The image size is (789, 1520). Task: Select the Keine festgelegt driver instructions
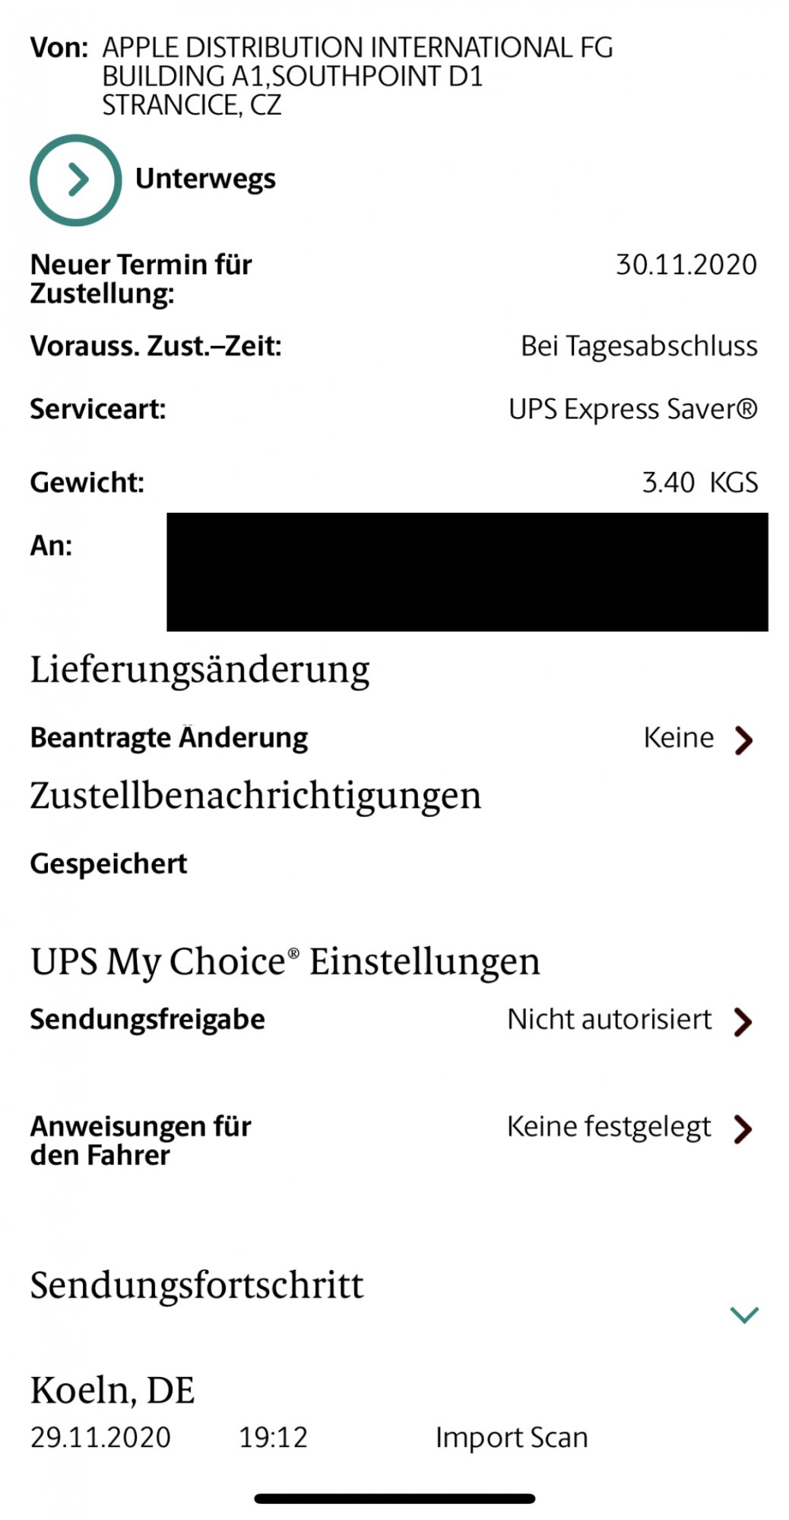[x=610, y=1127]
